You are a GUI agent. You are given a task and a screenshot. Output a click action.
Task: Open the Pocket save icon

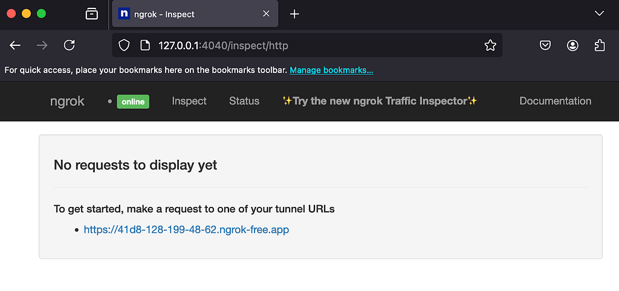(545, 45)
